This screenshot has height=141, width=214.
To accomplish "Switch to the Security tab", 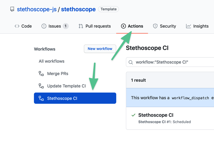I will (168, 26).
